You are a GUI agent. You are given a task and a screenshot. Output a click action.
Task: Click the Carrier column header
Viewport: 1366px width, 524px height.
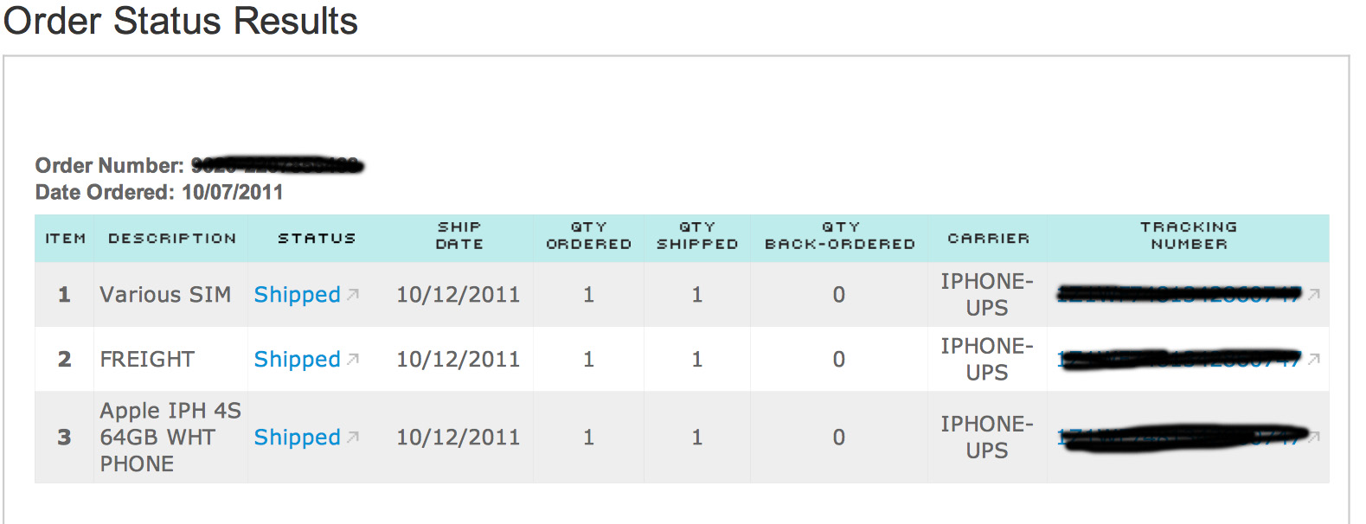point(989,238)
